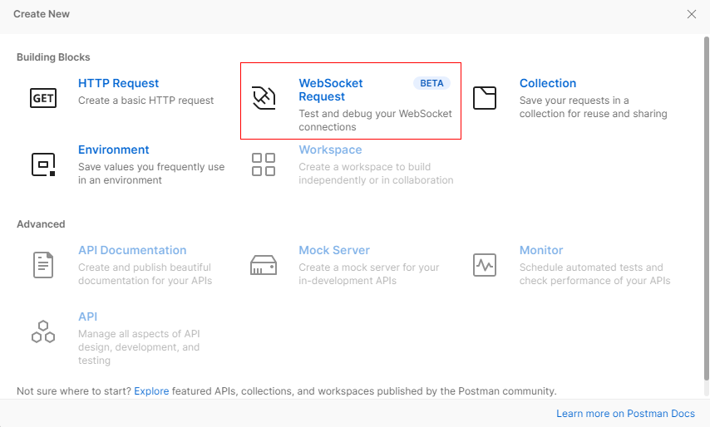Click the GET icon for HTTP Request

pos(43,98)
